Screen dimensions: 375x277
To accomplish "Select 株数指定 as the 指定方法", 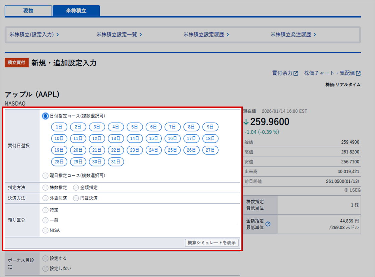I will tap(45, 188).
